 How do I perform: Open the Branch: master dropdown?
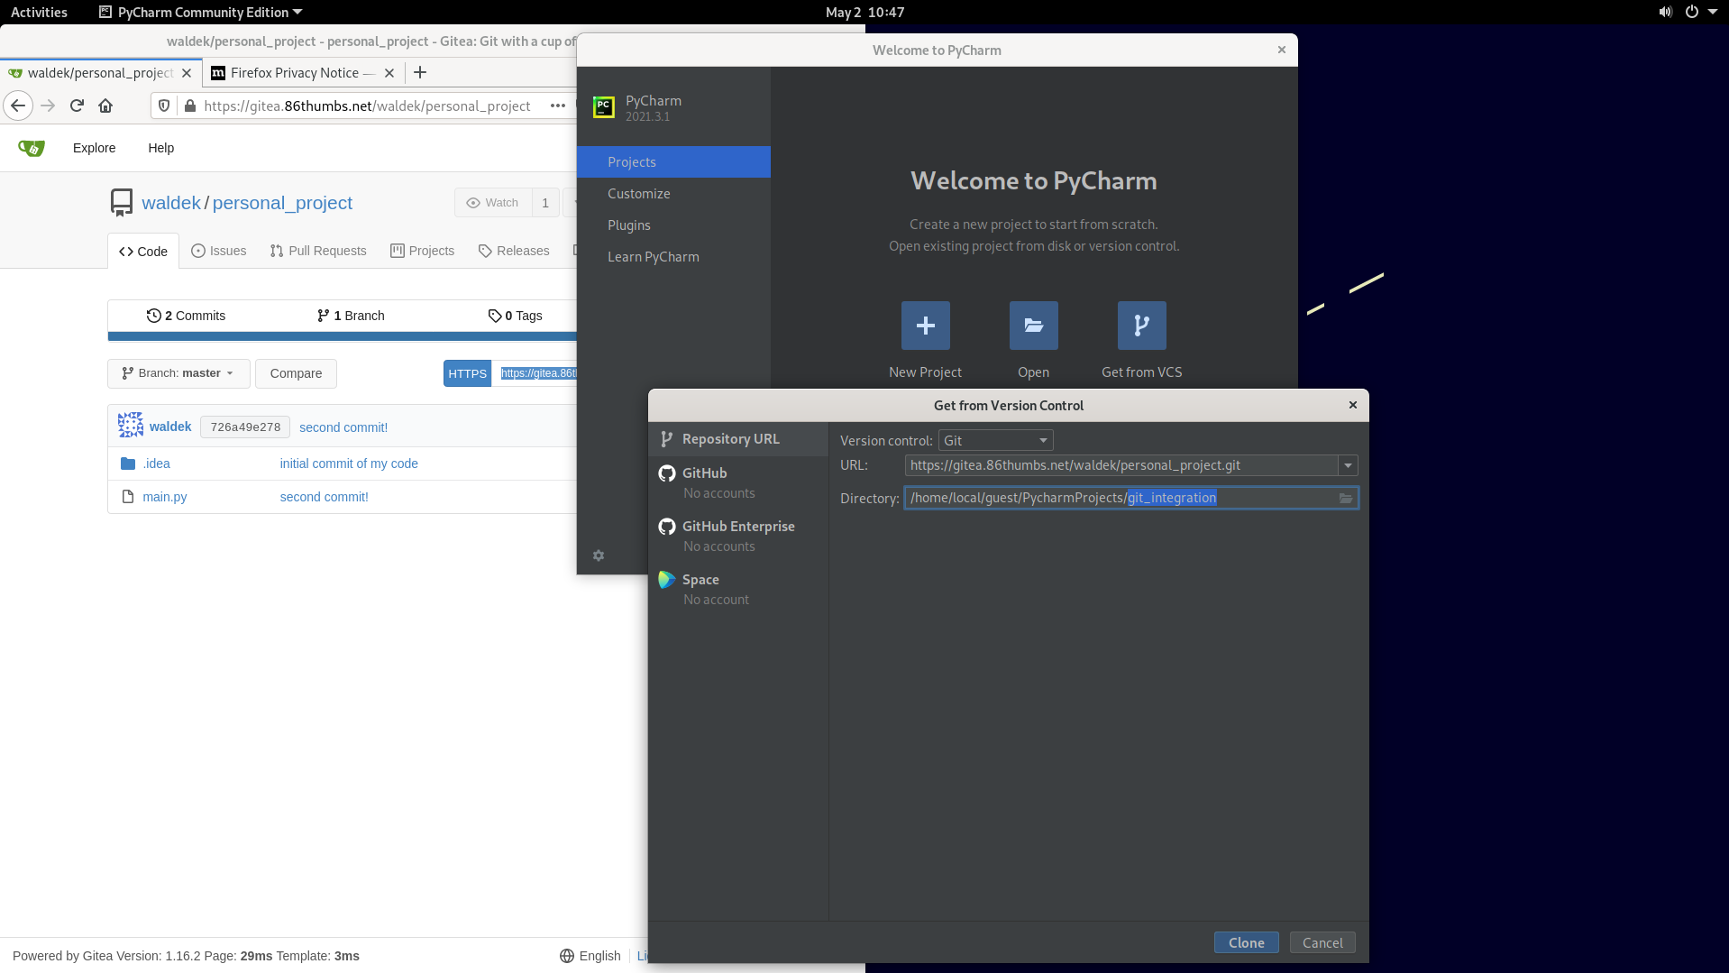pos(178,373)
